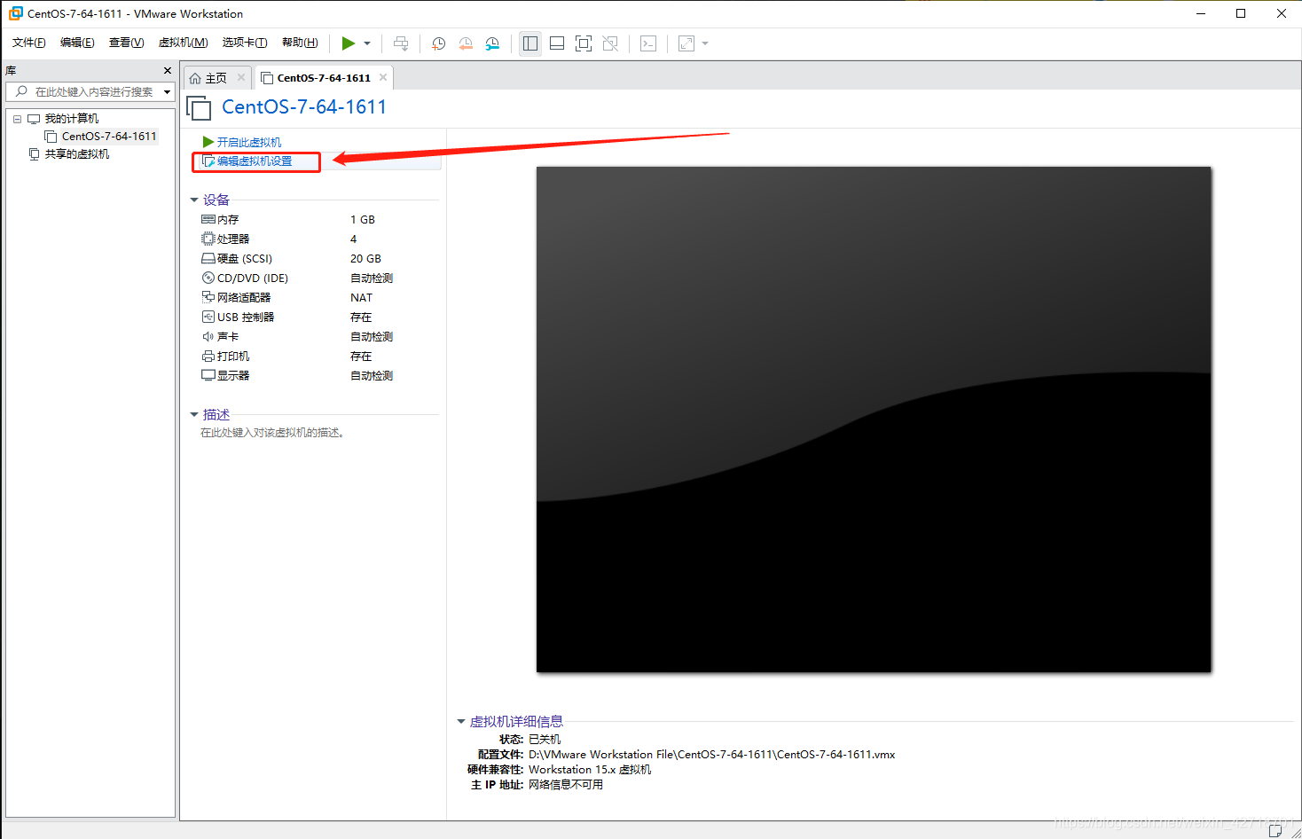This screenshot has width=1302, height=839.
Task: Open the 编辑(E) menu
Action: [x=77, y=43]
